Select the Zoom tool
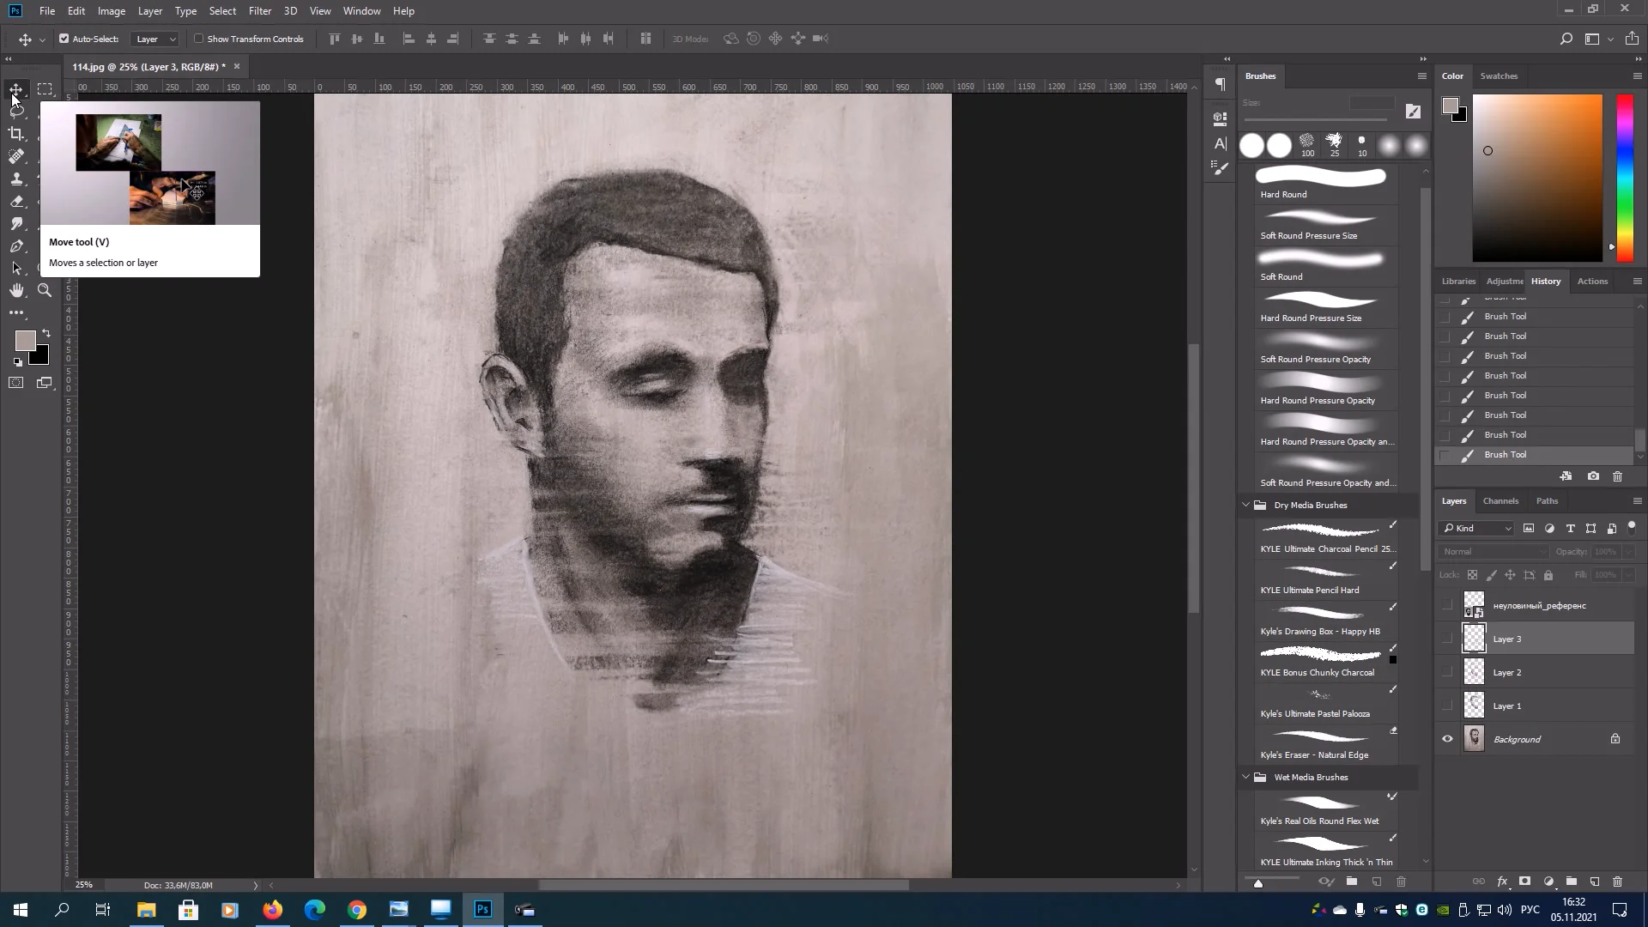Viewport: 1648px width, 927px height. click(45, 291)
